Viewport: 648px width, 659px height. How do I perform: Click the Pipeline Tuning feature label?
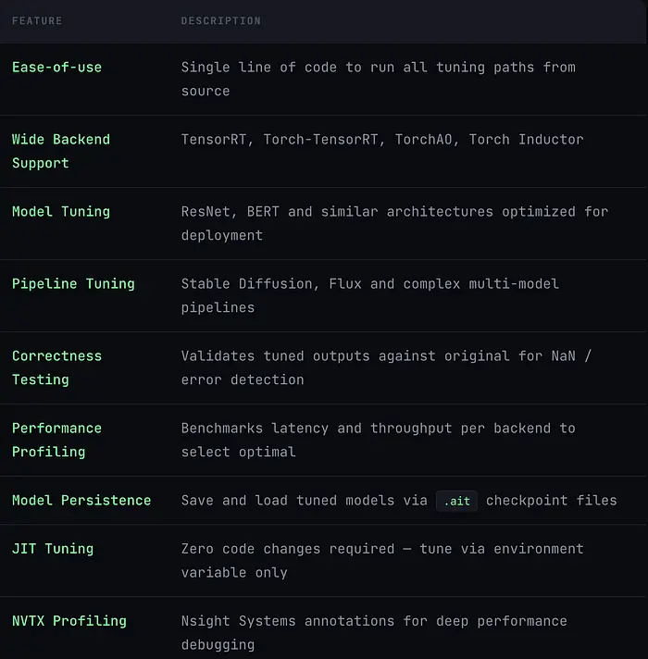pos(73,284)
